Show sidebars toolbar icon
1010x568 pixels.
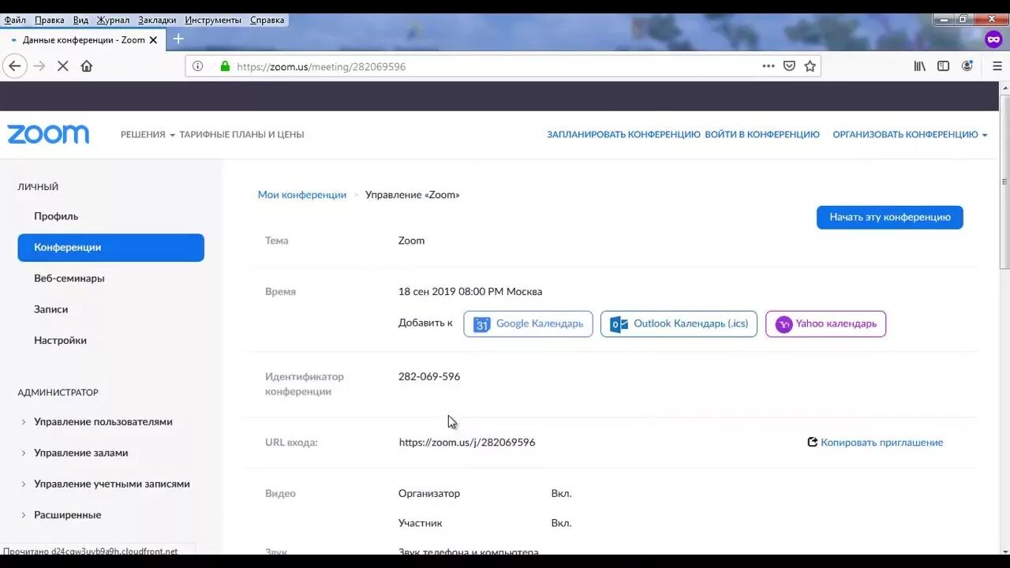(x=943, y=66)
